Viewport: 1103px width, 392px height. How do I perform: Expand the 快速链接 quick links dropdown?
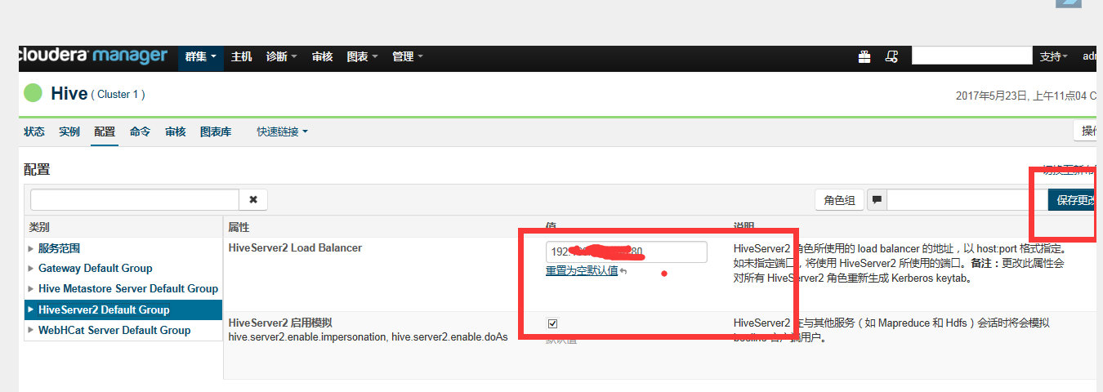tap(282, 131)
